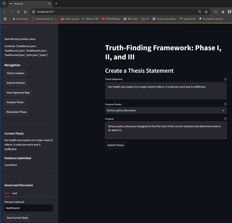
Task: Click help icon for Thesis Statement
Action: tap(225, 79)
